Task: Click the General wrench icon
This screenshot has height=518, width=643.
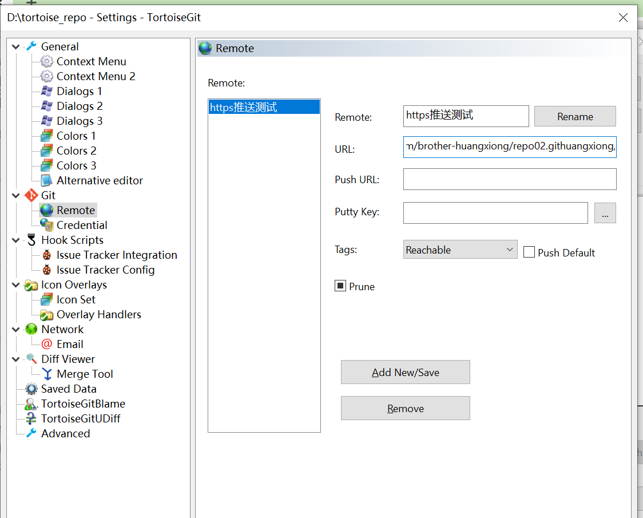Action: click(x=31, y=46)
